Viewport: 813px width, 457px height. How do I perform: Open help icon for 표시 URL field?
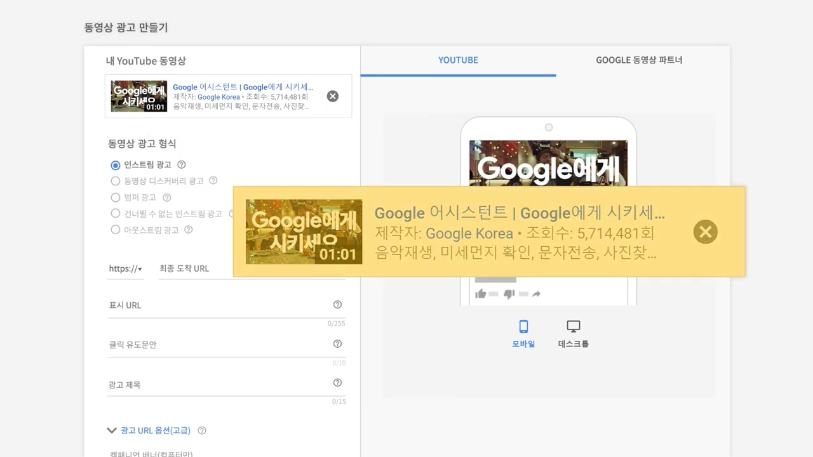click(x=337, y=305)
